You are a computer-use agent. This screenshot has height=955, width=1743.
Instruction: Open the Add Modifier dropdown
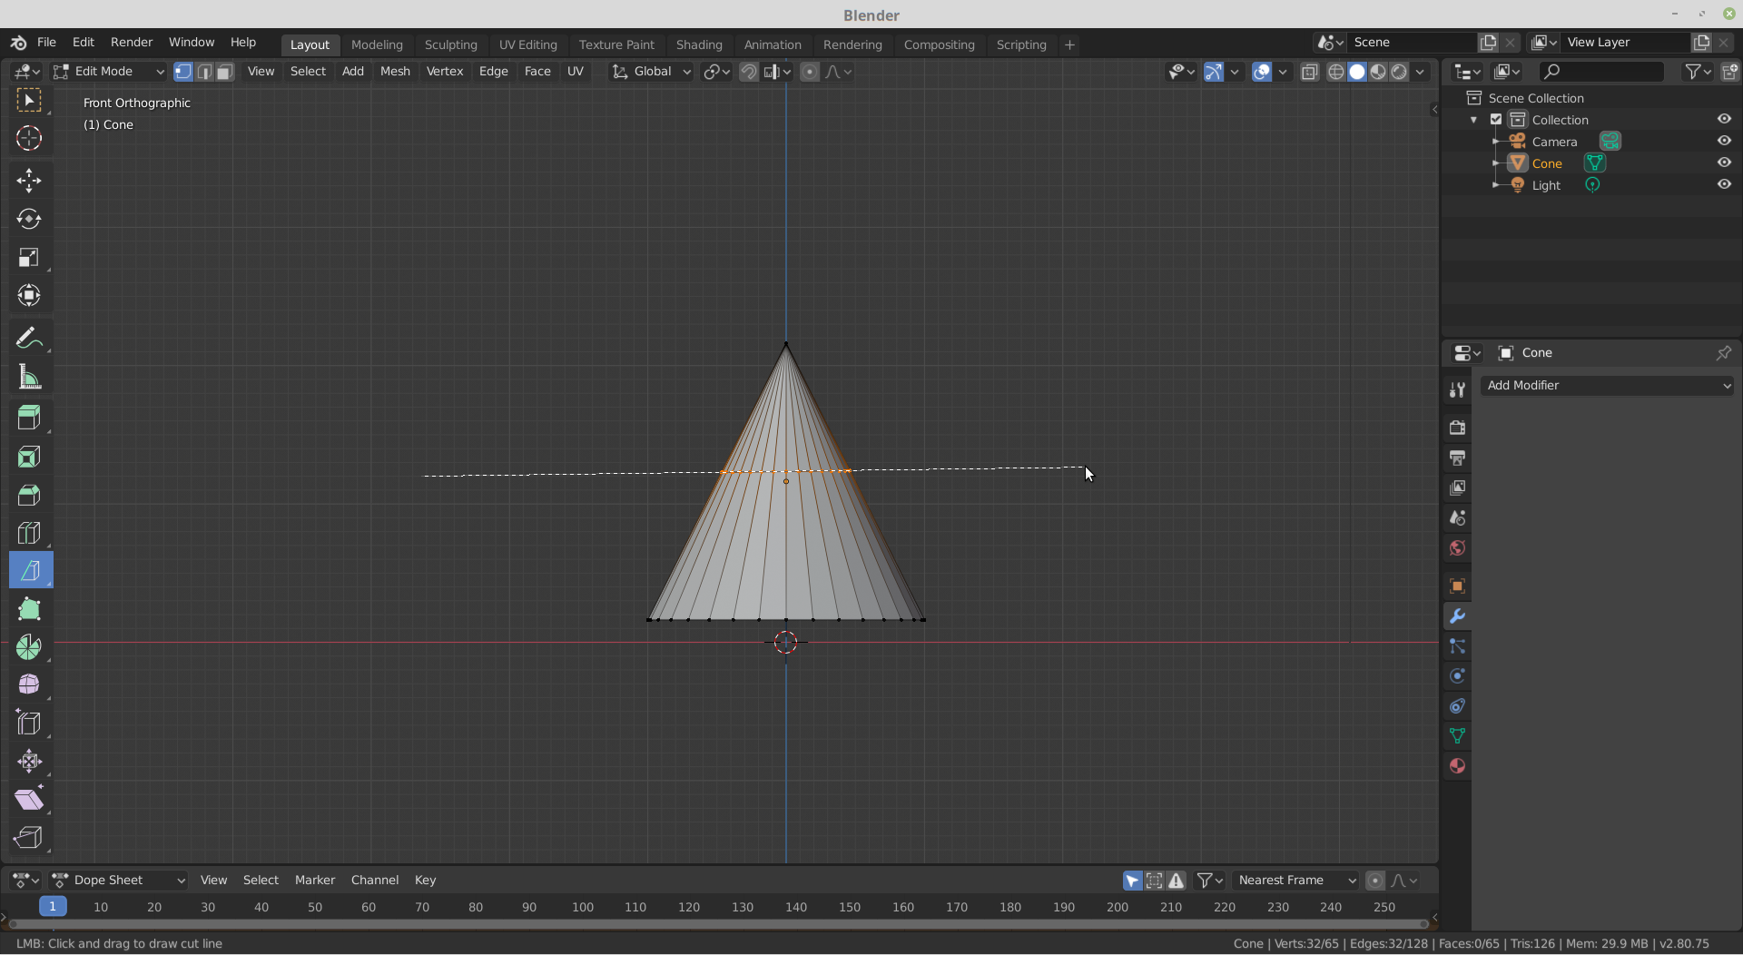1607,385
